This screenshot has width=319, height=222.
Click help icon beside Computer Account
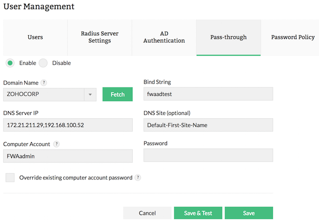pyautogui.click(x=56, y=144)
